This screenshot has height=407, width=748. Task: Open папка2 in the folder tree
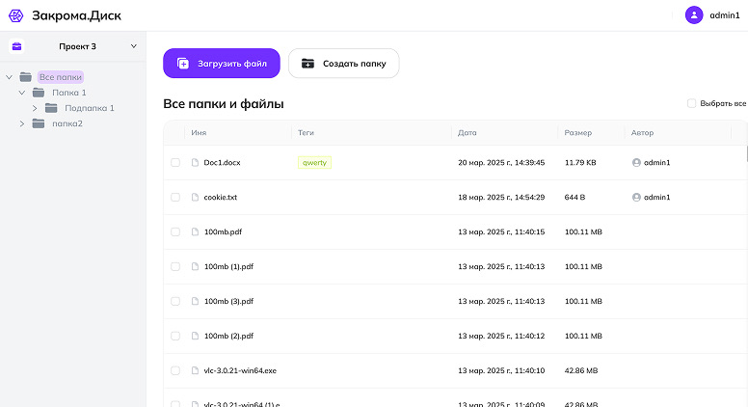click(67, 123)
